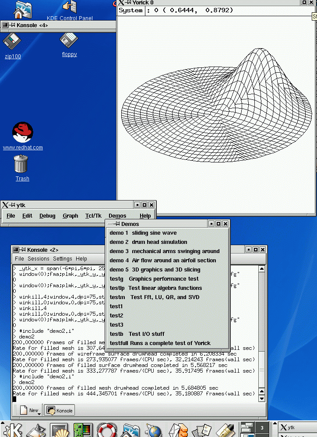
Task: Click the Konsole scrollbar down arrow
Action: pyautogui.click(x=262, y=398)
